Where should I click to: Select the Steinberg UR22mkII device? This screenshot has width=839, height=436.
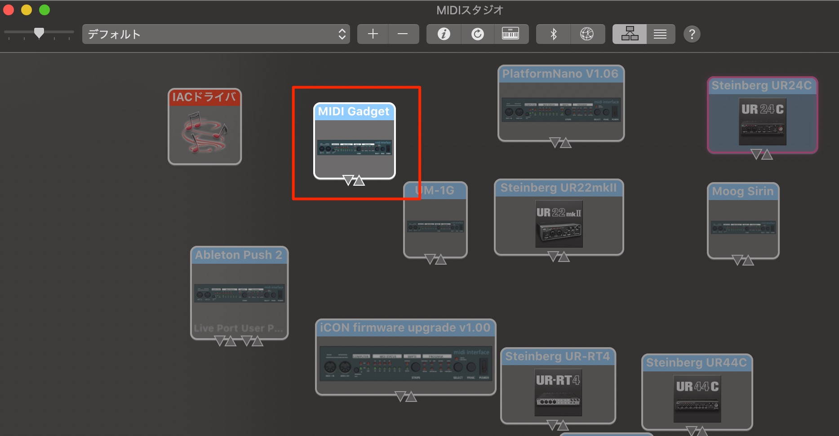pyautogui.click(x=559, y=217)
